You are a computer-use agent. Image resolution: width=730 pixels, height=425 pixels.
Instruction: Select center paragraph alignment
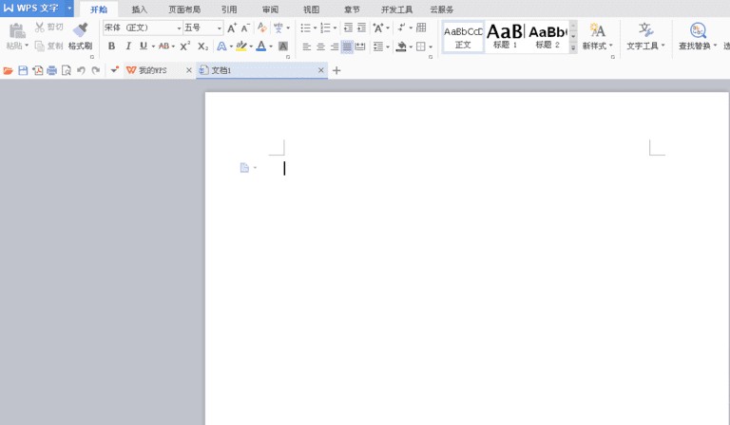[320, 46]
